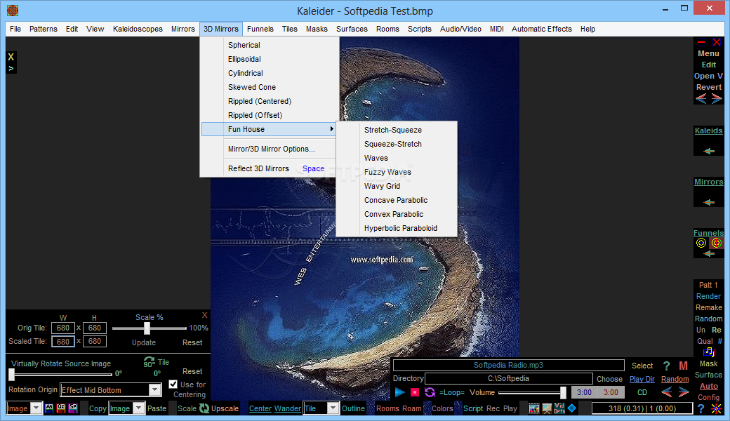Click the right history arrow under Revert
730x421 pixels.
[717, 98]
